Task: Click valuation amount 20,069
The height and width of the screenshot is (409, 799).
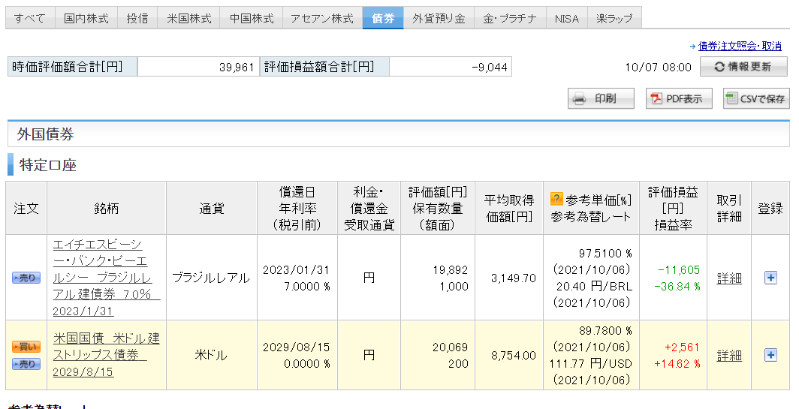Action: (451, 347)
